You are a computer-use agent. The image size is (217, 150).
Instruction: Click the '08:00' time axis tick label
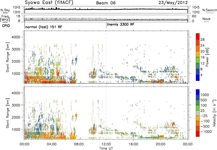pos(79,144)
